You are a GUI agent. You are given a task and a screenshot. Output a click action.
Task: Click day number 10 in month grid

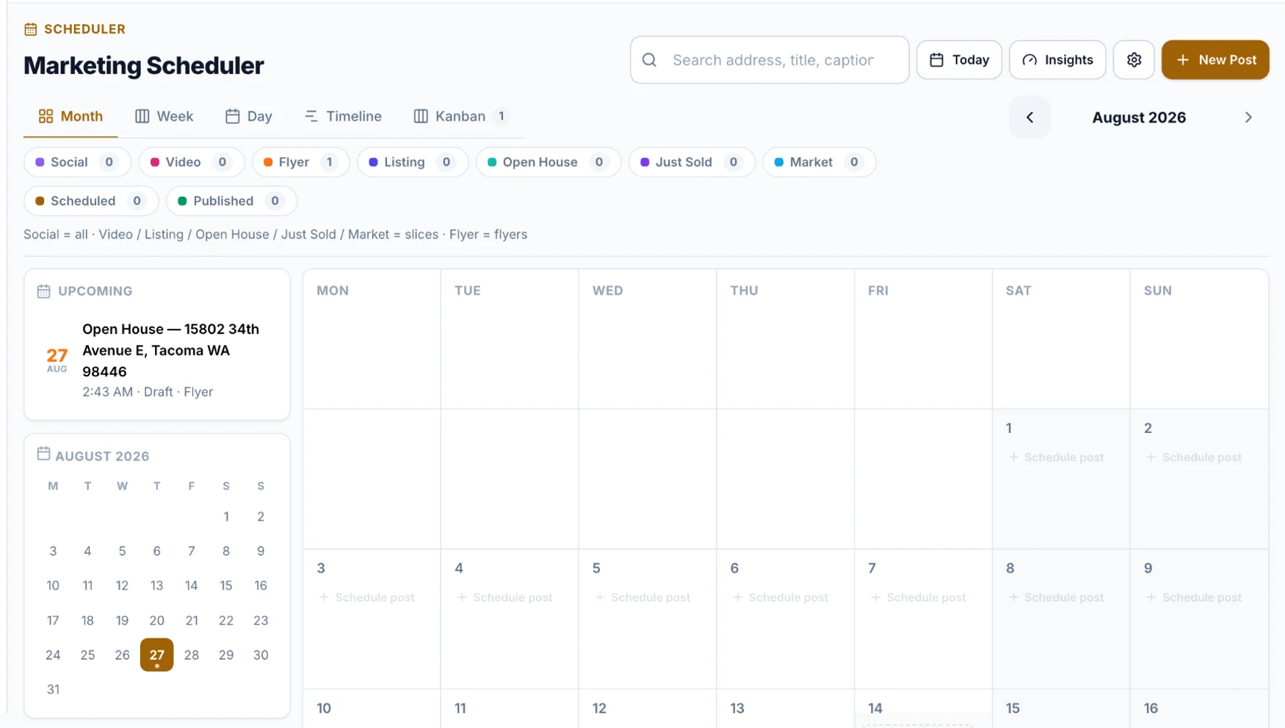click(x=324, y=708)
